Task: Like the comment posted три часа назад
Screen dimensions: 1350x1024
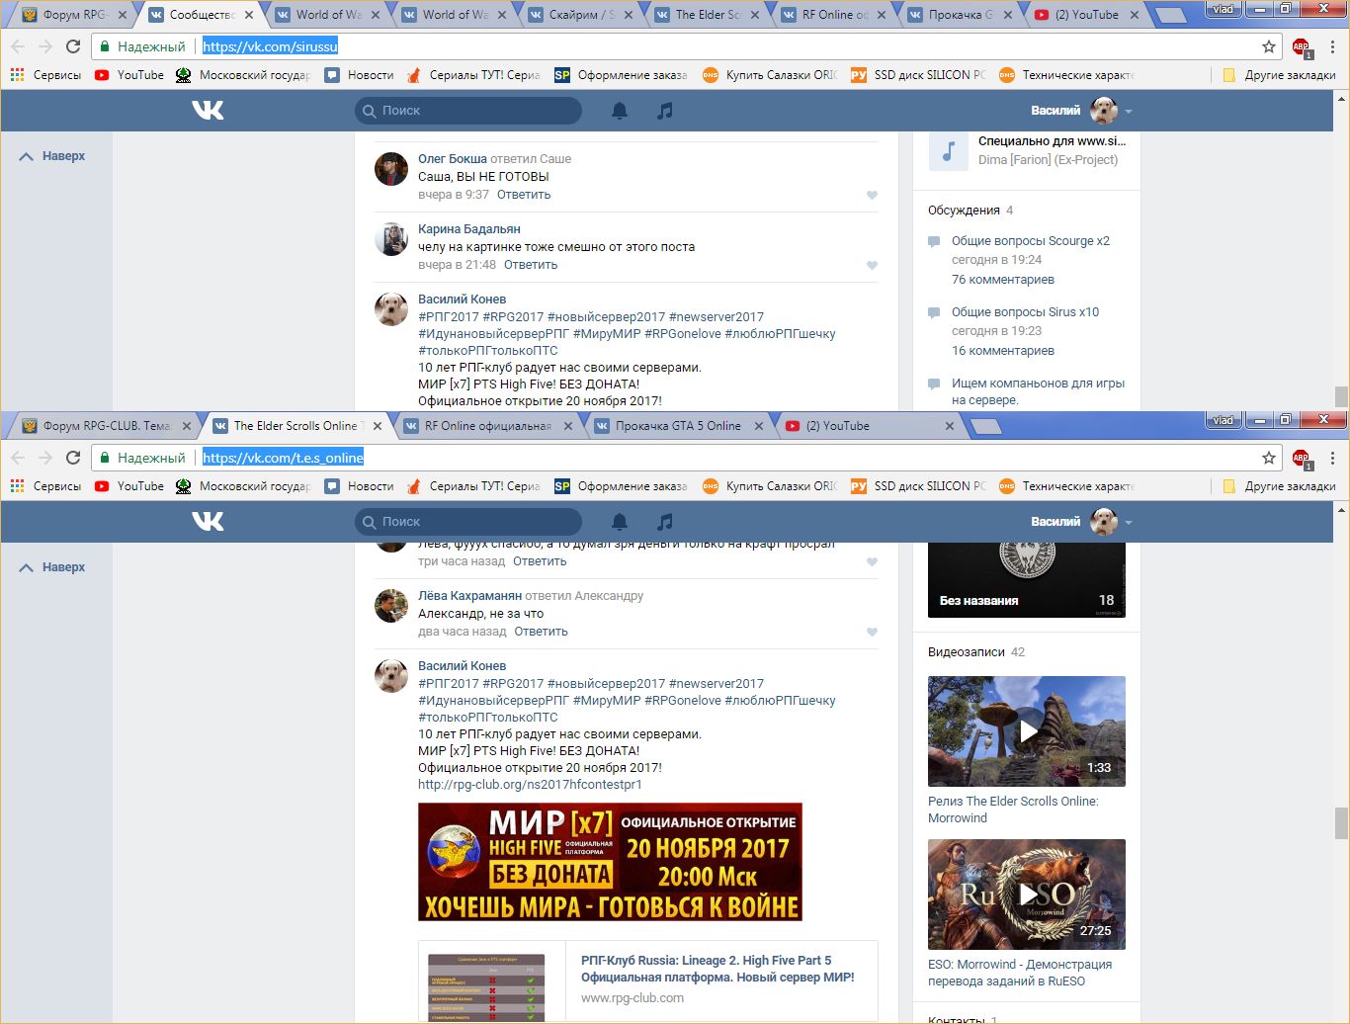Action: [872, 562]
